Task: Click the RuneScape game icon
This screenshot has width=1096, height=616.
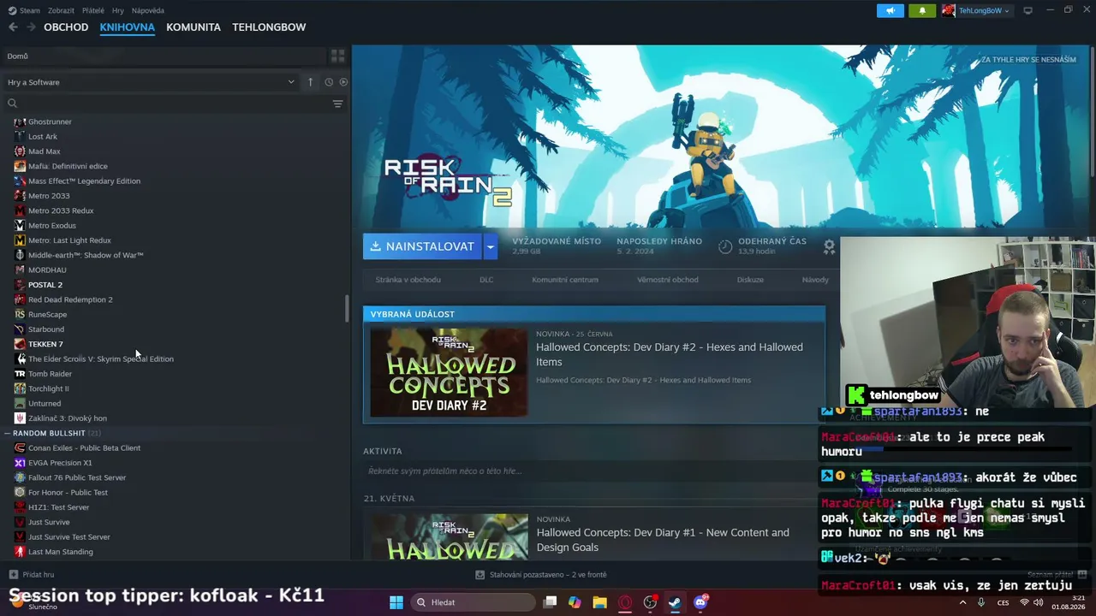Action: pyautogui.click(x=20, y=314)
